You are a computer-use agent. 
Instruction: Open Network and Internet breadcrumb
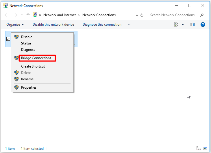pos(60,15)
